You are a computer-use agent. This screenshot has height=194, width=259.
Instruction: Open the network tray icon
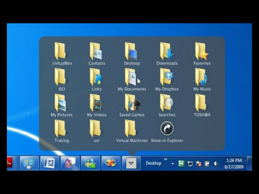pos(190,164)
